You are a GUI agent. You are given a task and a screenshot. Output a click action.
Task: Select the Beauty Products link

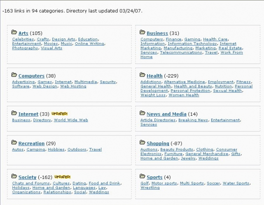pos(177,150)
